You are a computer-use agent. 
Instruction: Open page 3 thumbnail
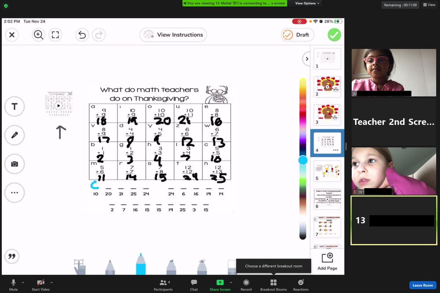pyautogui.click(x=327, y=115)
